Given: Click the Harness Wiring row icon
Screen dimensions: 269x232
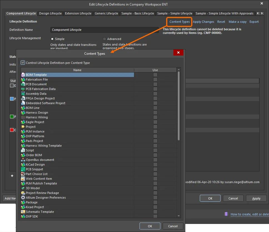Looking at the screenshot, I should coord(23,117).
